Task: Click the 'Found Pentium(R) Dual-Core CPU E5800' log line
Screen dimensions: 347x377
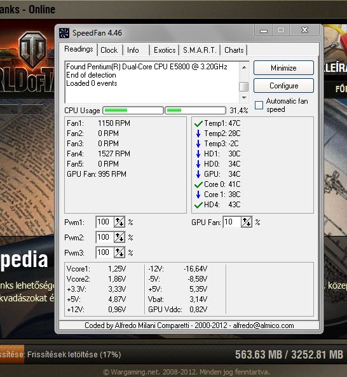Action: pos(147,67)
